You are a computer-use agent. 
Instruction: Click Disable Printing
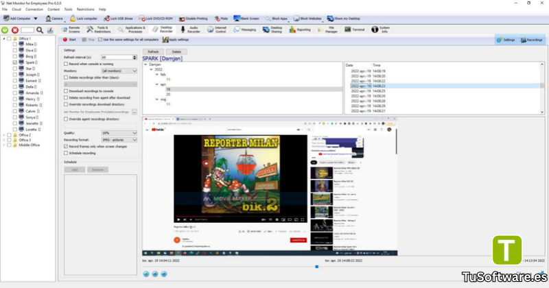pyautogui.click(x=193, y=19)
